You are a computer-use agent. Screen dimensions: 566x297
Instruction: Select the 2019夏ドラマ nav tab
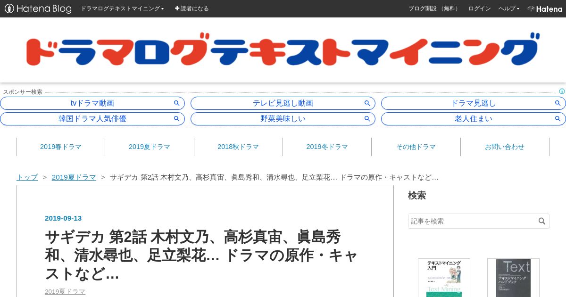pyautogui.click(x=150, y=147)
